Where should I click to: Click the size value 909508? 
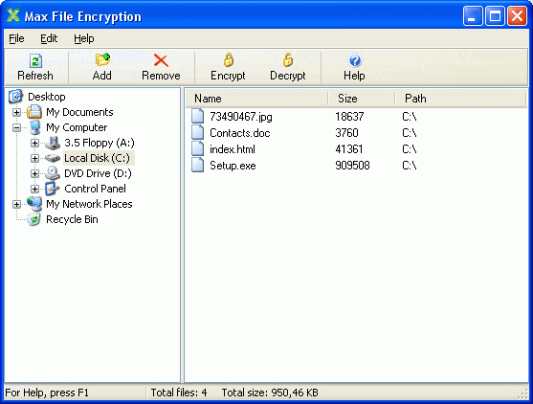pos(352,166)
